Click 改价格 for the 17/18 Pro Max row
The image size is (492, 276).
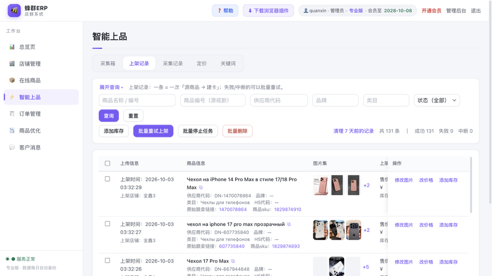click(426, 180)
